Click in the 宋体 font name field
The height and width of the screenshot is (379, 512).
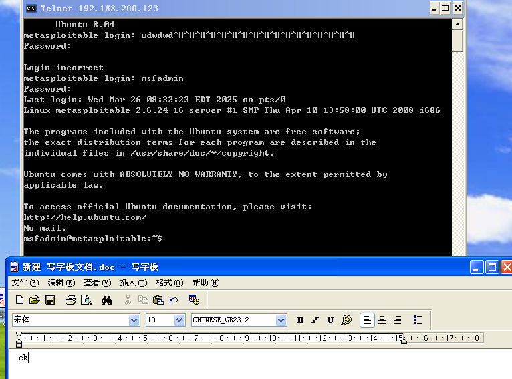click(71, 320)
